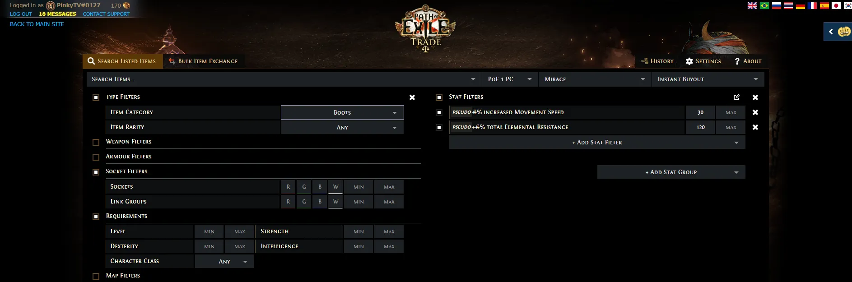This screenshot has height=282, width=852.
Task: Remove the total Elemental Resistance stat filter
Action: [x=755, y=127]
